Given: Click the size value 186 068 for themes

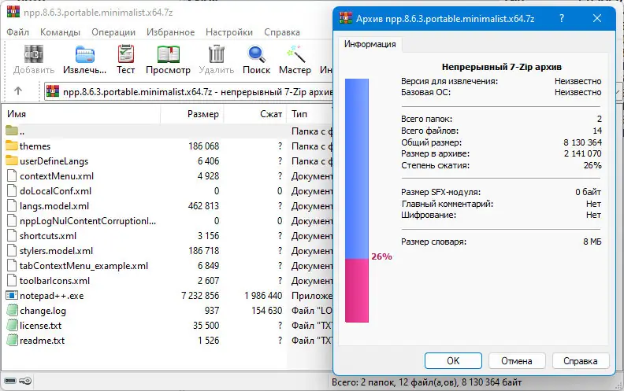Looking at the screenshot, I should (x=204, y=146).
